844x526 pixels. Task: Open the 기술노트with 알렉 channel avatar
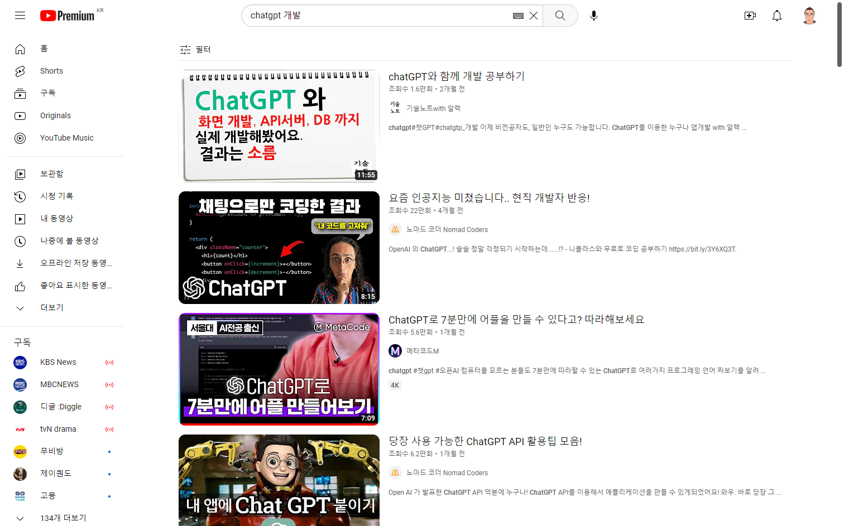tap(395, 108)
